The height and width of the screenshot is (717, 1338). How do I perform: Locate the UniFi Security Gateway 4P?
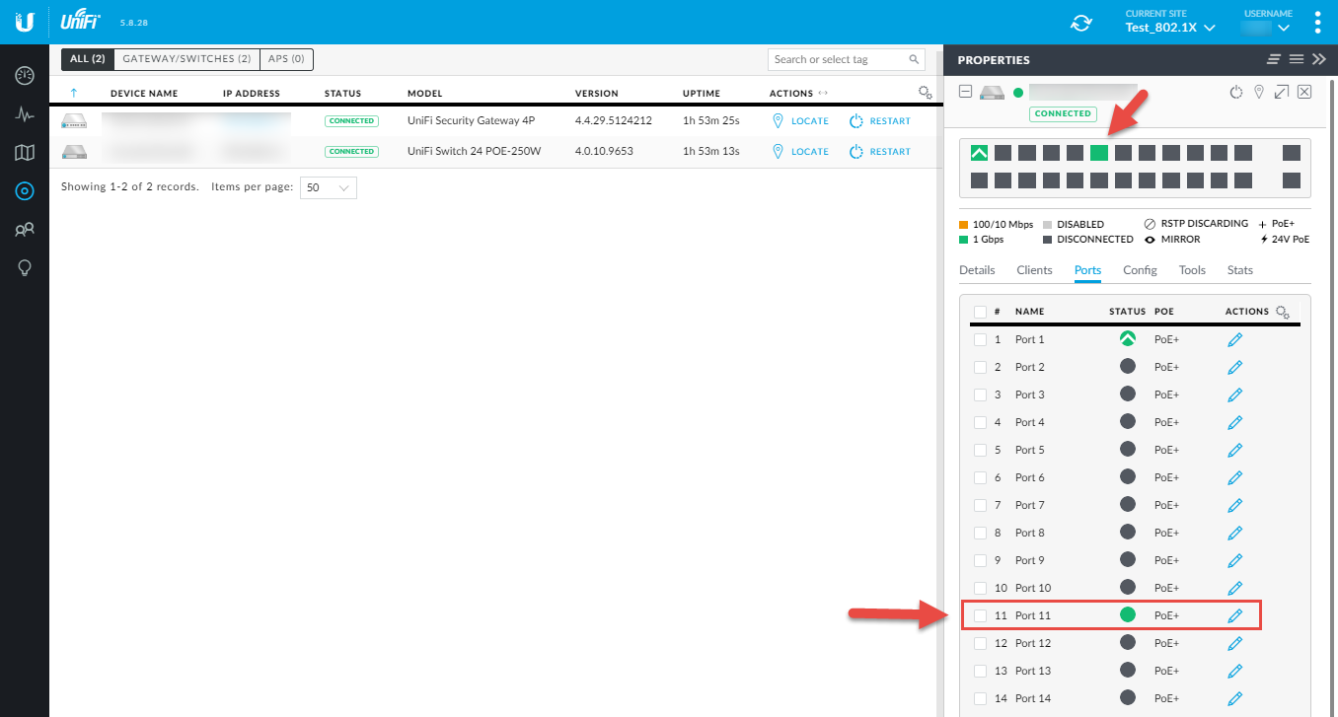[x=800, y=120]
